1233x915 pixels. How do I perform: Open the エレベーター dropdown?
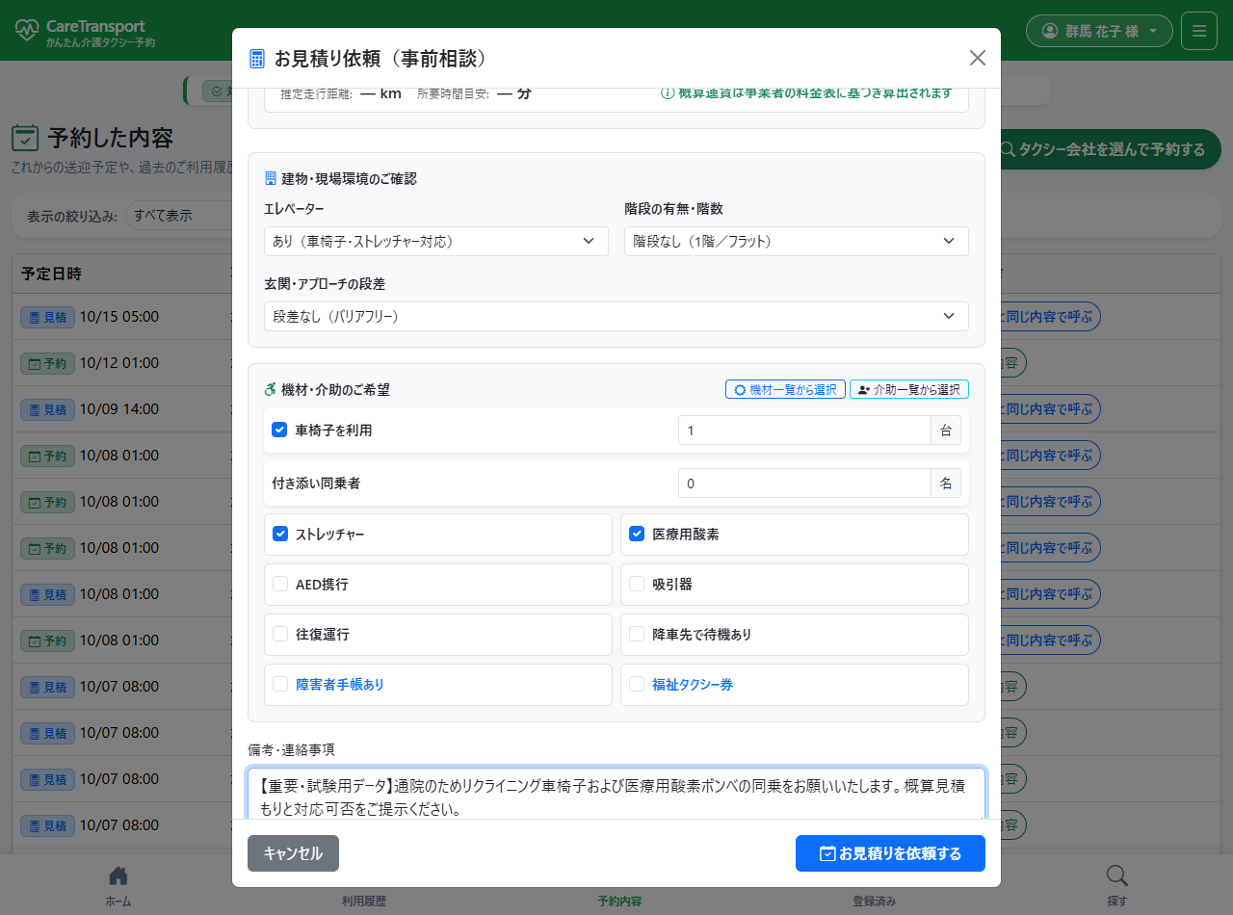(436, 241)
